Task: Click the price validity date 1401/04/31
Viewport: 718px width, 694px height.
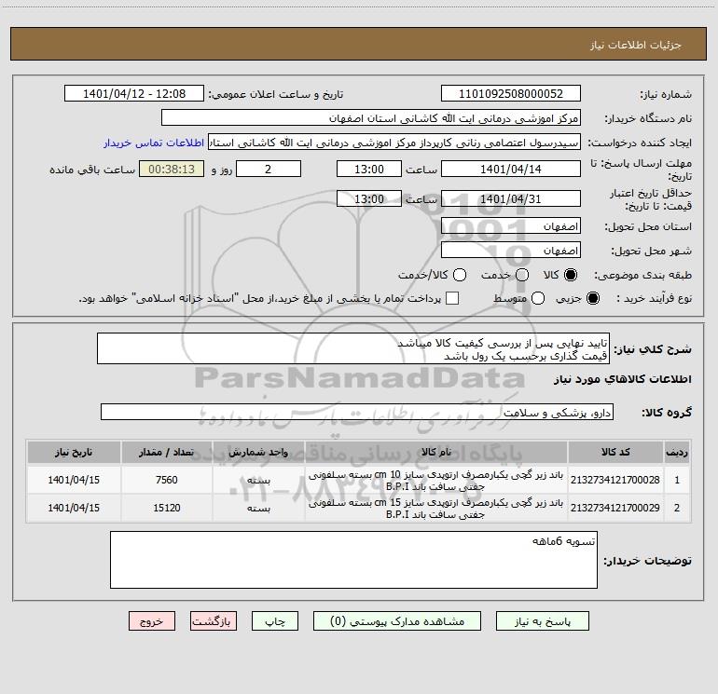Action: (511, 198)
